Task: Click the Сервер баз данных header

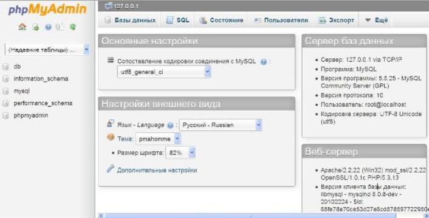Action: 364,41
